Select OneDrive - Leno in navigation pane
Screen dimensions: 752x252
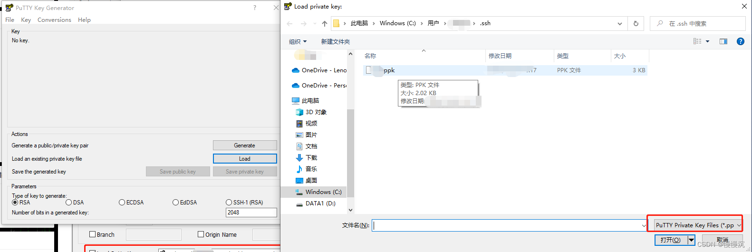tap(319, 70)
